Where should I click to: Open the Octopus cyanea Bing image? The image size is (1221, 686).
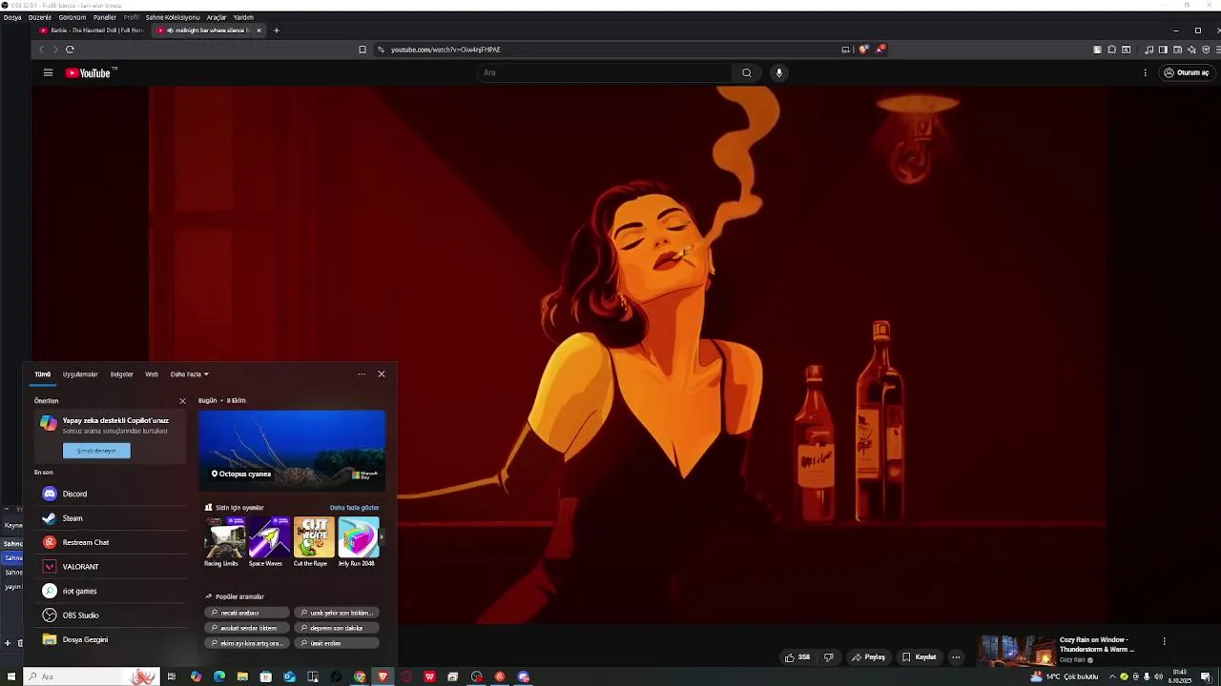pyautogui.click(x=292, y=450)
